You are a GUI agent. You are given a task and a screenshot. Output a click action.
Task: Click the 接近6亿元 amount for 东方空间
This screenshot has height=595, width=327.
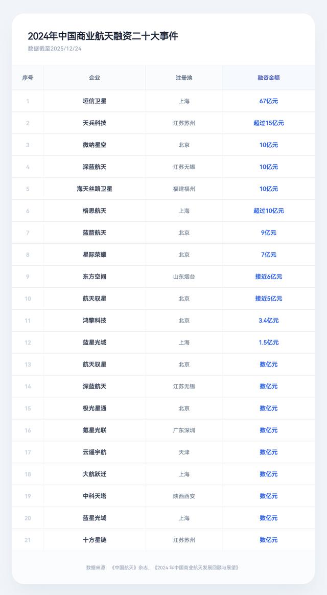click(x=268, y=277)
